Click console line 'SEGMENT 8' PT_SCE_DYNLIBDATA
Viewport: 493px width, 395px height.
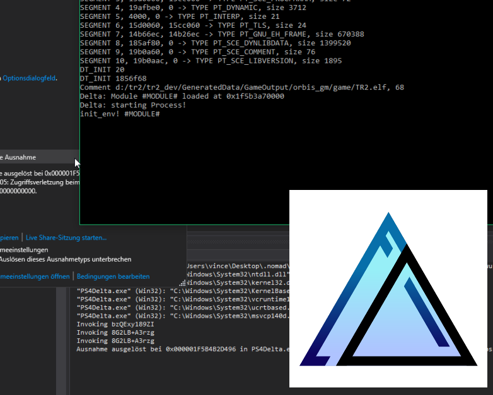(x=216, y=43)
